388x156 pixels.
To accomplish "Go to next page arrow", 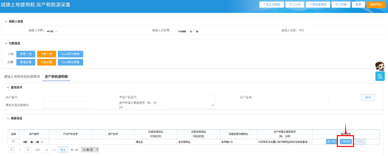I will 28,150.
